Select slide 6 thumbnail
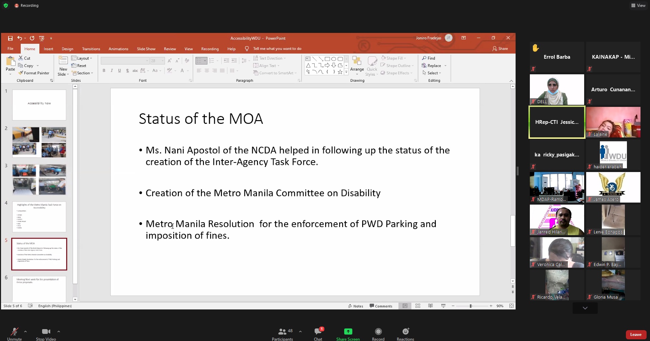Image resolution: width=650 pixels, height=341 pixels. tap(39, 289)
